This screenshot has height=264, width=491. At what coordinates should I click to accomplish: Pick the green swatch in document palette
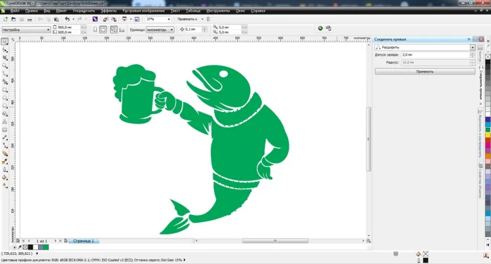click(46, 247)
